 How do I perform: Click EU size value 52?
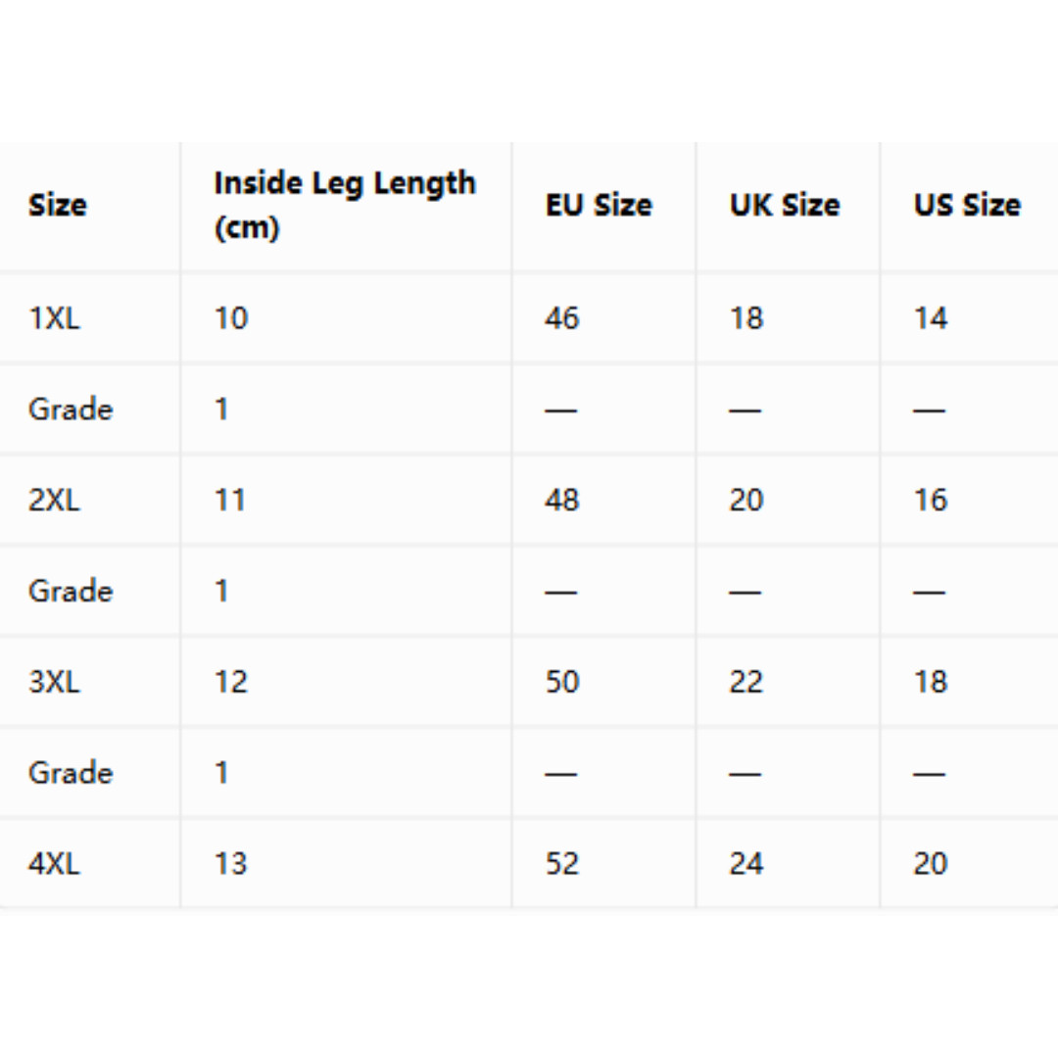[x=562, y=864]
